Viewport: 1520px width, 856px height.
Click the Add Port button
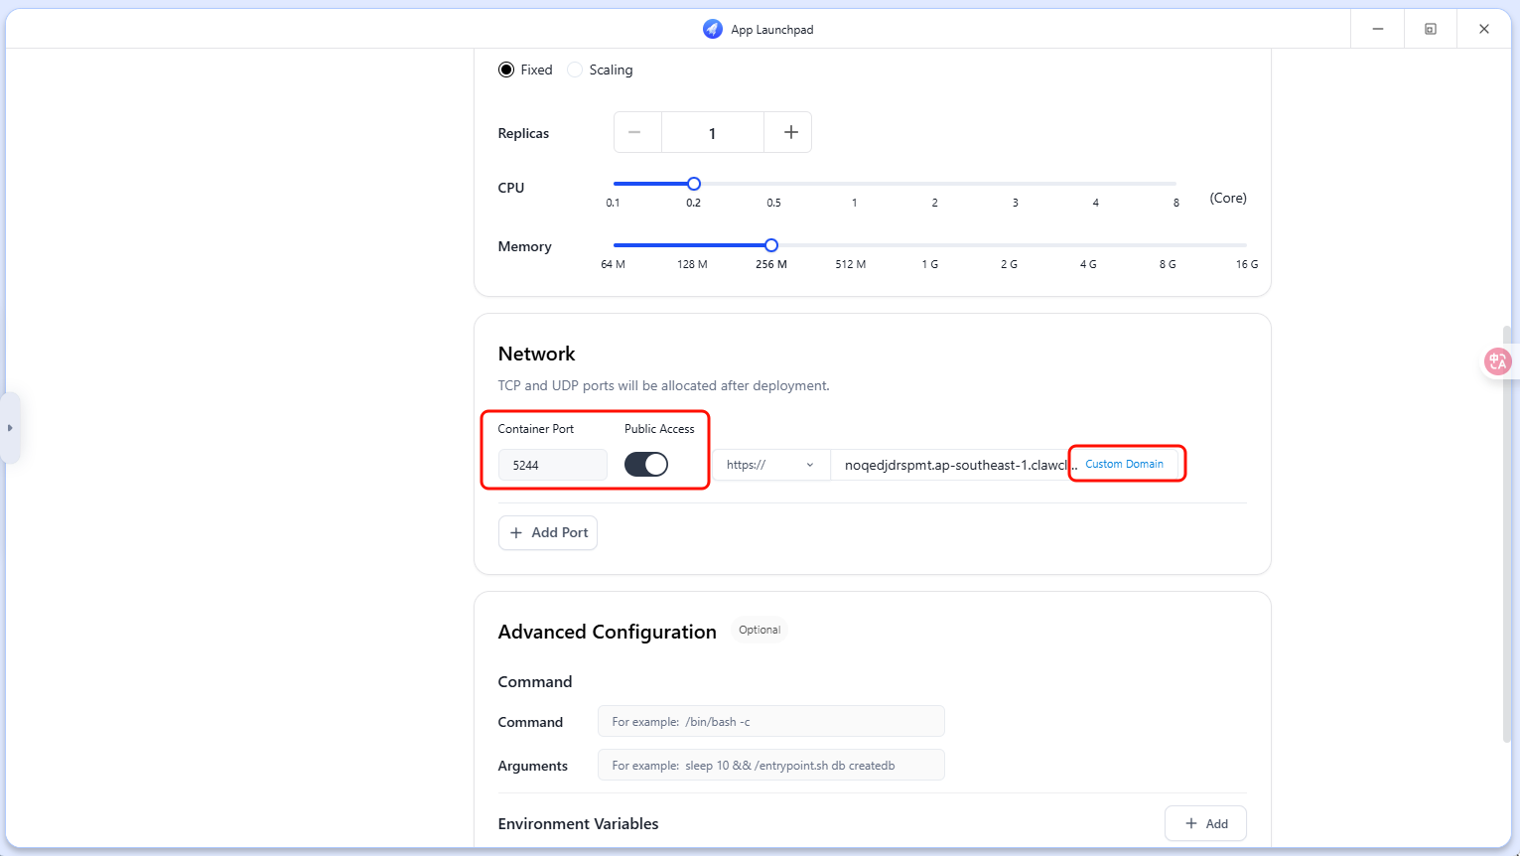pos(548,532)
